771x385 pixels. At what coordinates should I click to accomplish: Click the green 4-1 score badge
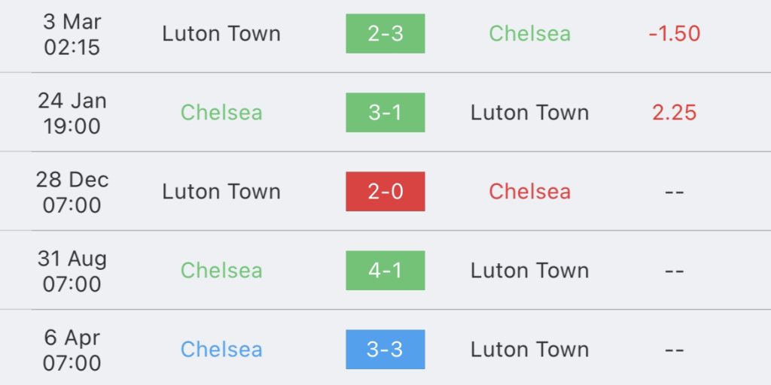(x=385, y=270)
